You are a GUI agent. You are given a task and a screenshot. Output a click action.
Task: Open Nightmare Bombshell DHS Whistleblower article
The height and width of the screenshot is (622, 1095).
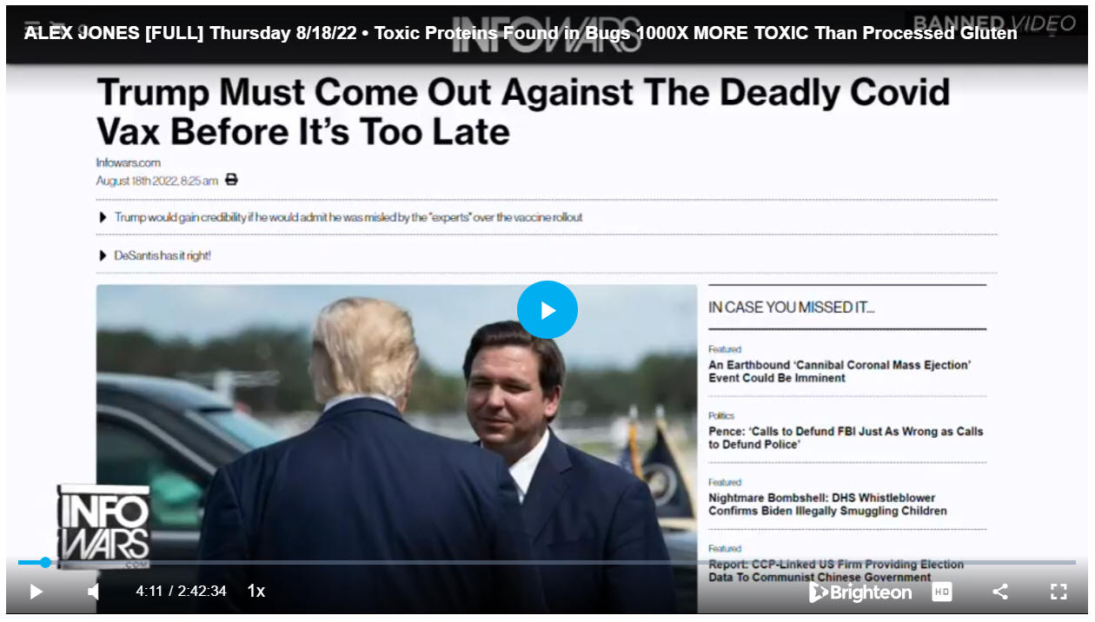point(827,505)
